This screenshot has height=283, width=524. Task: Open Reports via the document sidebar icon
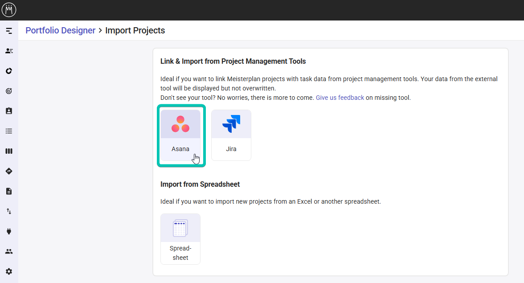click(x=9, y=191)
